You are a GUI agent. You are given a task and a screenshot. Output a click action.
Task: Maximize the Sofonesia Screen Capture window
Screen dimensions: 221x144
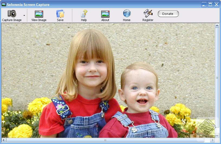coord(210,5)
